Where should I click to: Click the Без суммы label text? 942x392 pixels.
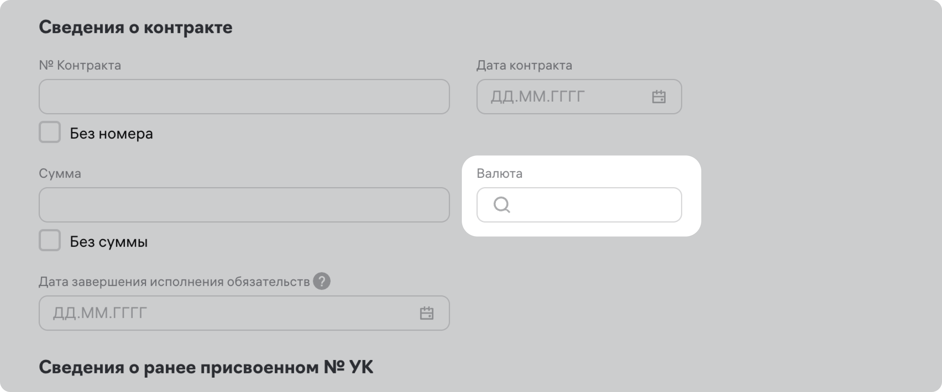pyautogui.click(x=109, y=241)
